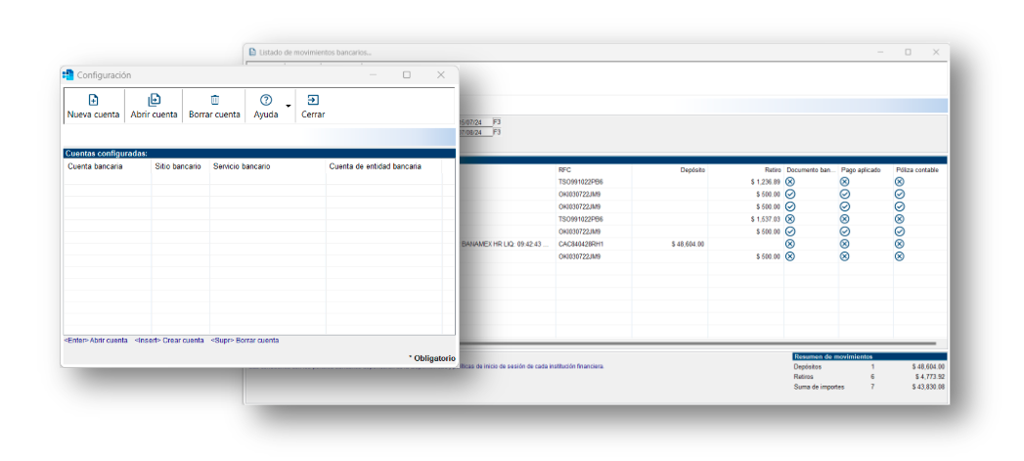Click Pago aplicado check icon in second row
The width and height of the screenshot is (1024, 461).
click(x=845, y=194)
